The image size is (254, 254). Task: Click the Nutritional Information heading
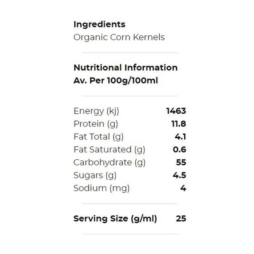(125, 67)
